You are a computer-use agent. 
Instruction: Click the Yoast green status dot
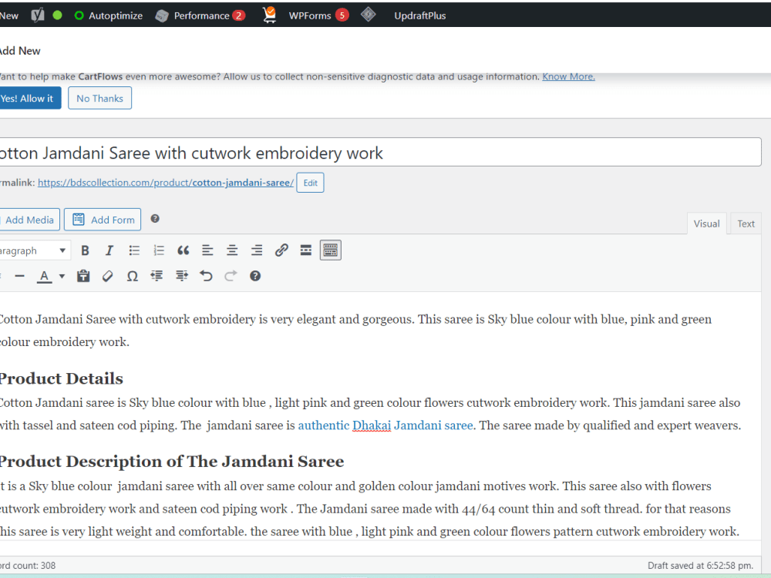pyautogui.click(x=58, y=15)
